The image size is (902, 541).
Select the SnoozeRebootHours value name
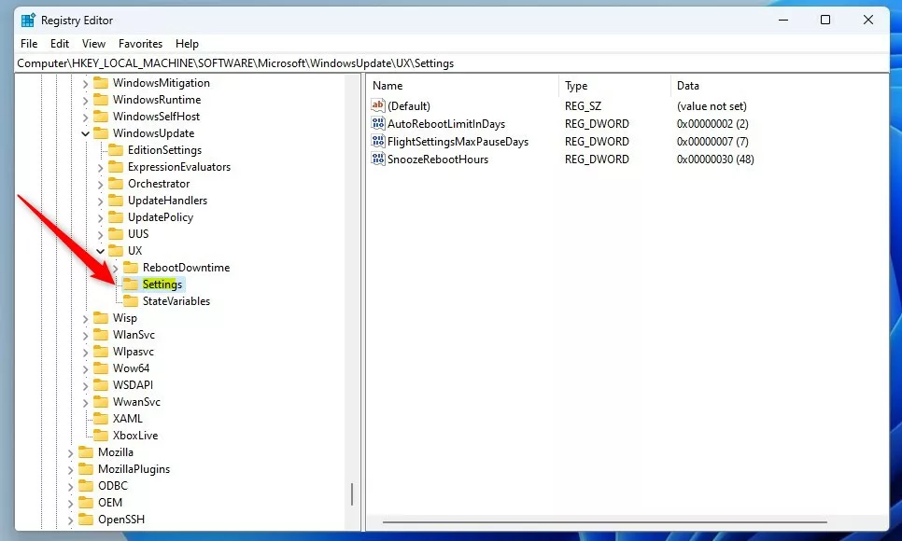pyautogui.click(x=438, y=160)
